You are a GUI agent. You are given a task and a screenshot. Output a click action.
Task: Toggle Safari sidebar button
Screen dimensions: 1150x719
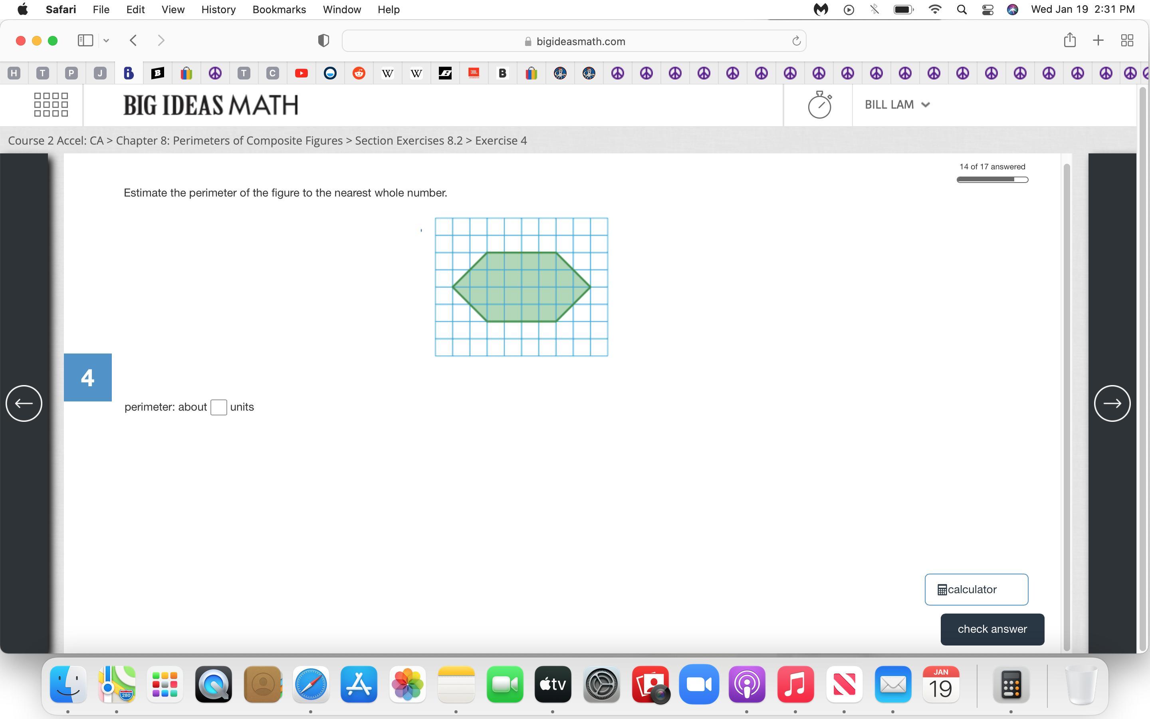click(85, 40)
